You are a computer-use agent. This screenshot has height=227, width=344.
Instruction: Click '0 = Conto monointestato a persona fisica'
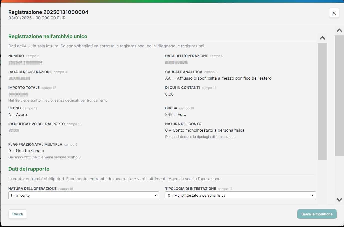[x=205, y=130]
